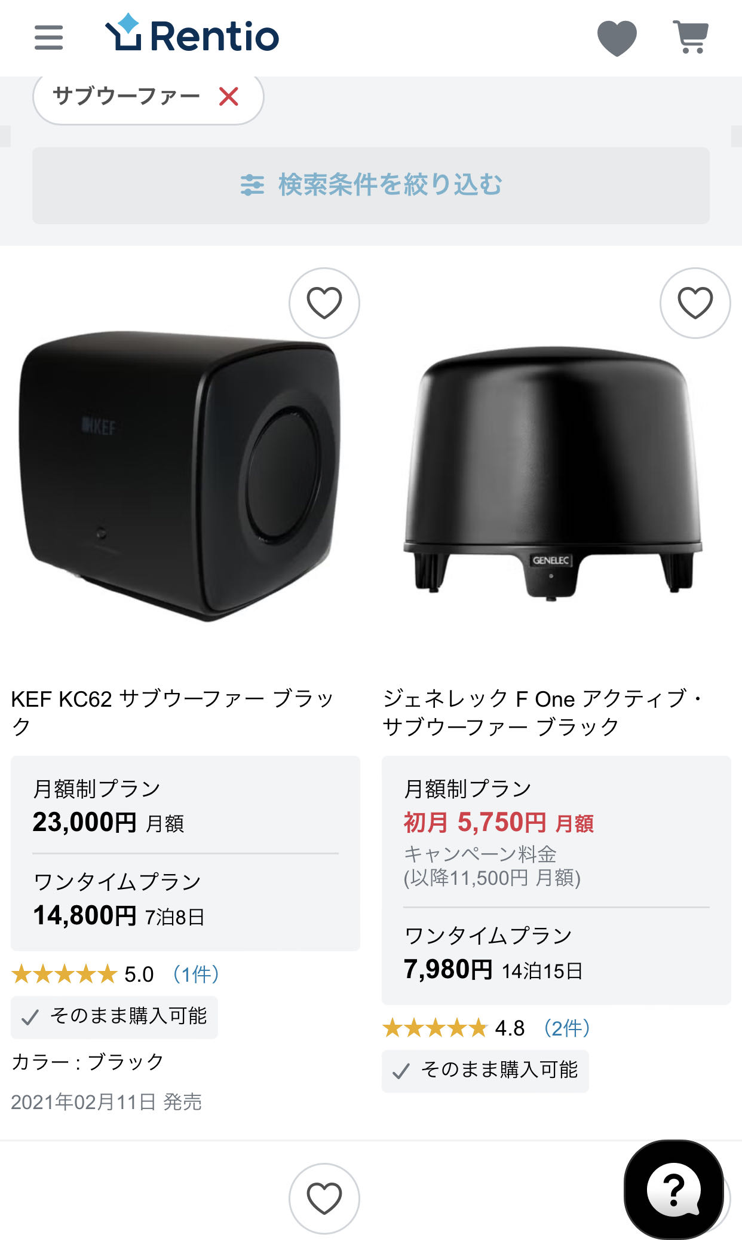Viewport: 742px width, 1240px height.
Task: Open KEF reviews (1件) link
Action: click(196, 975)
